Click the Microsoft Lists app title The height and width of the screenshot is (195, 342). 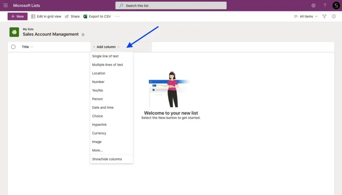[x=27, y=5]
